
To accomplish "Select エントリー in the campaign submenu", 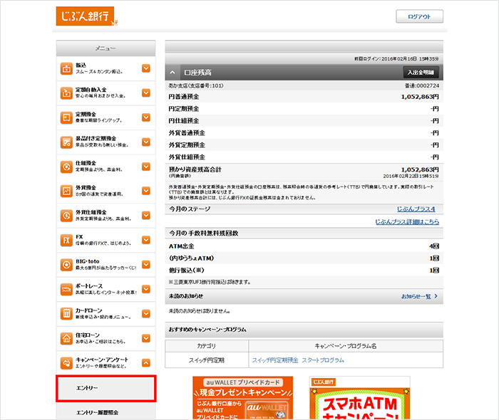I will pyautogui.click(x=106, y=388).
